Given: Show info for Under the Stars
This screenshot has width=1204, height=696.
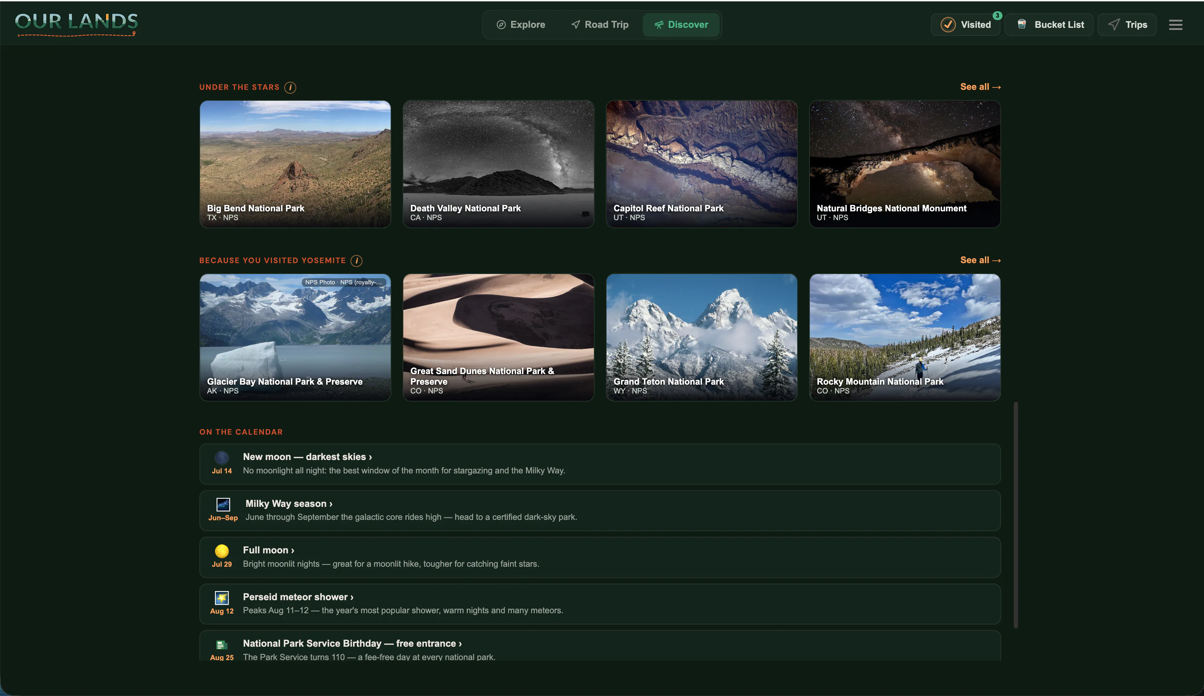Looking at the screenshot, I should click(x=290, y=87).
